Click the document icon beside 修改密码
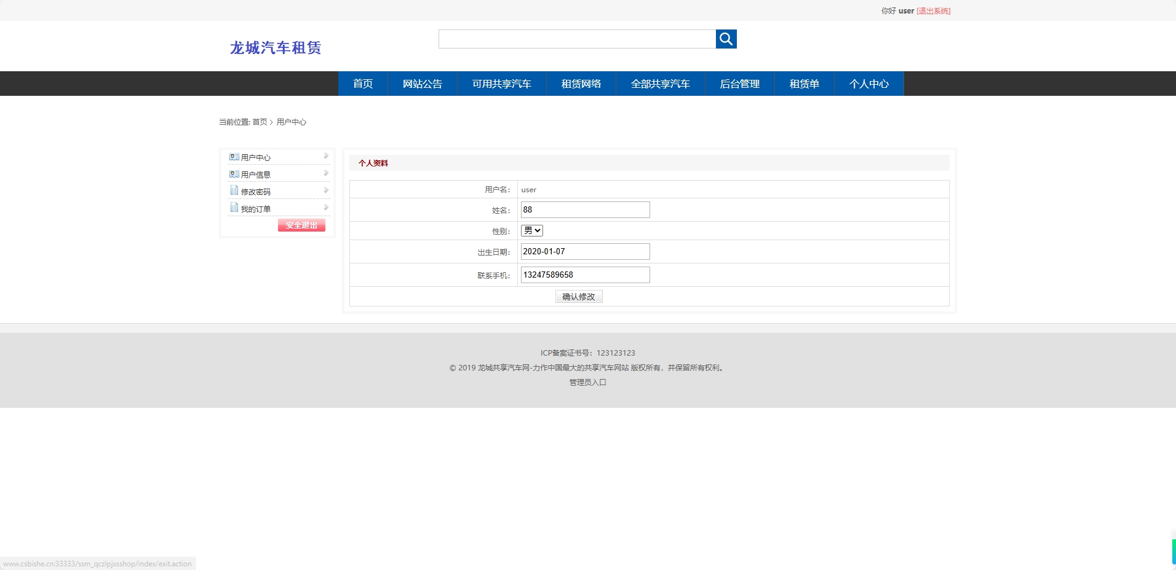Screen dimensions: 1176x570 coord(234,190)
